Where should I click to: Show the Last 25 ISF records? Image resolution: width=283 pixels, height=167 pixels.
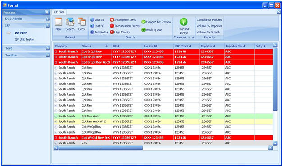pos(97,20)
